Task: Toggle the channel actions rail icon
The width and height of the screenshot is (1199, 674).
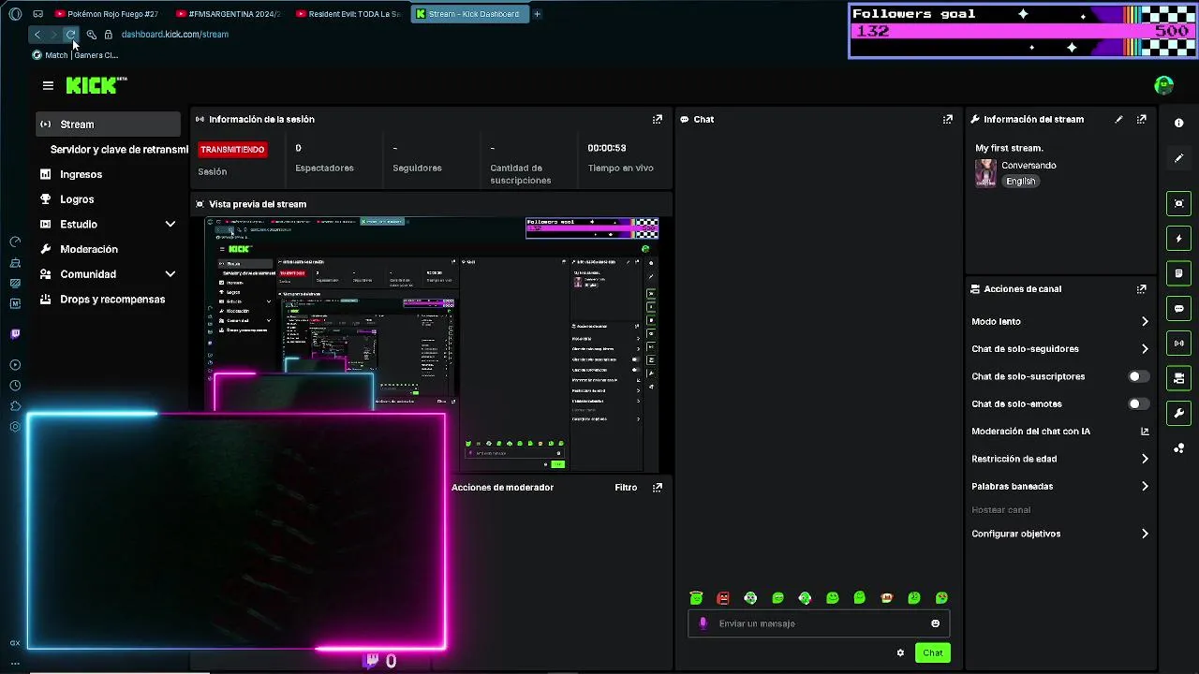Action: coord(1179,378)
